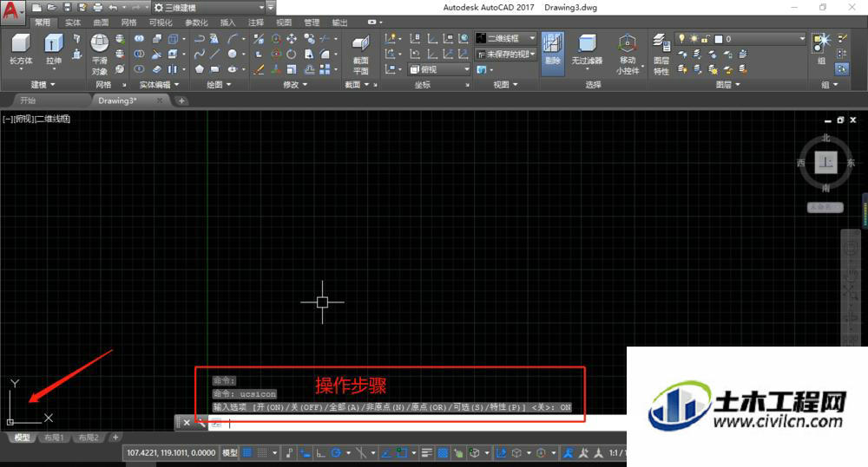
Task: Click the Save icon in quick access toolbar
Action: coord(67,8)
